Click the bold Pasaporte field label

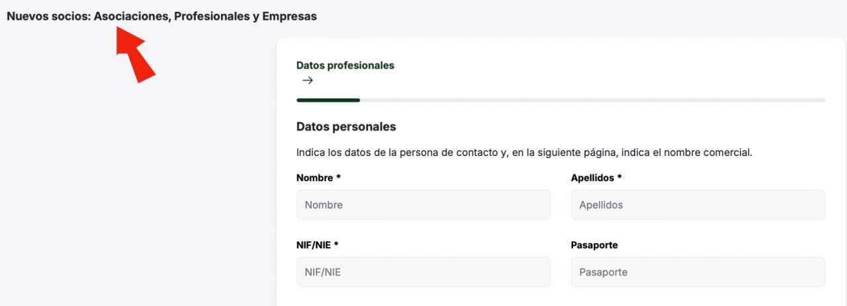pos(594,245)
